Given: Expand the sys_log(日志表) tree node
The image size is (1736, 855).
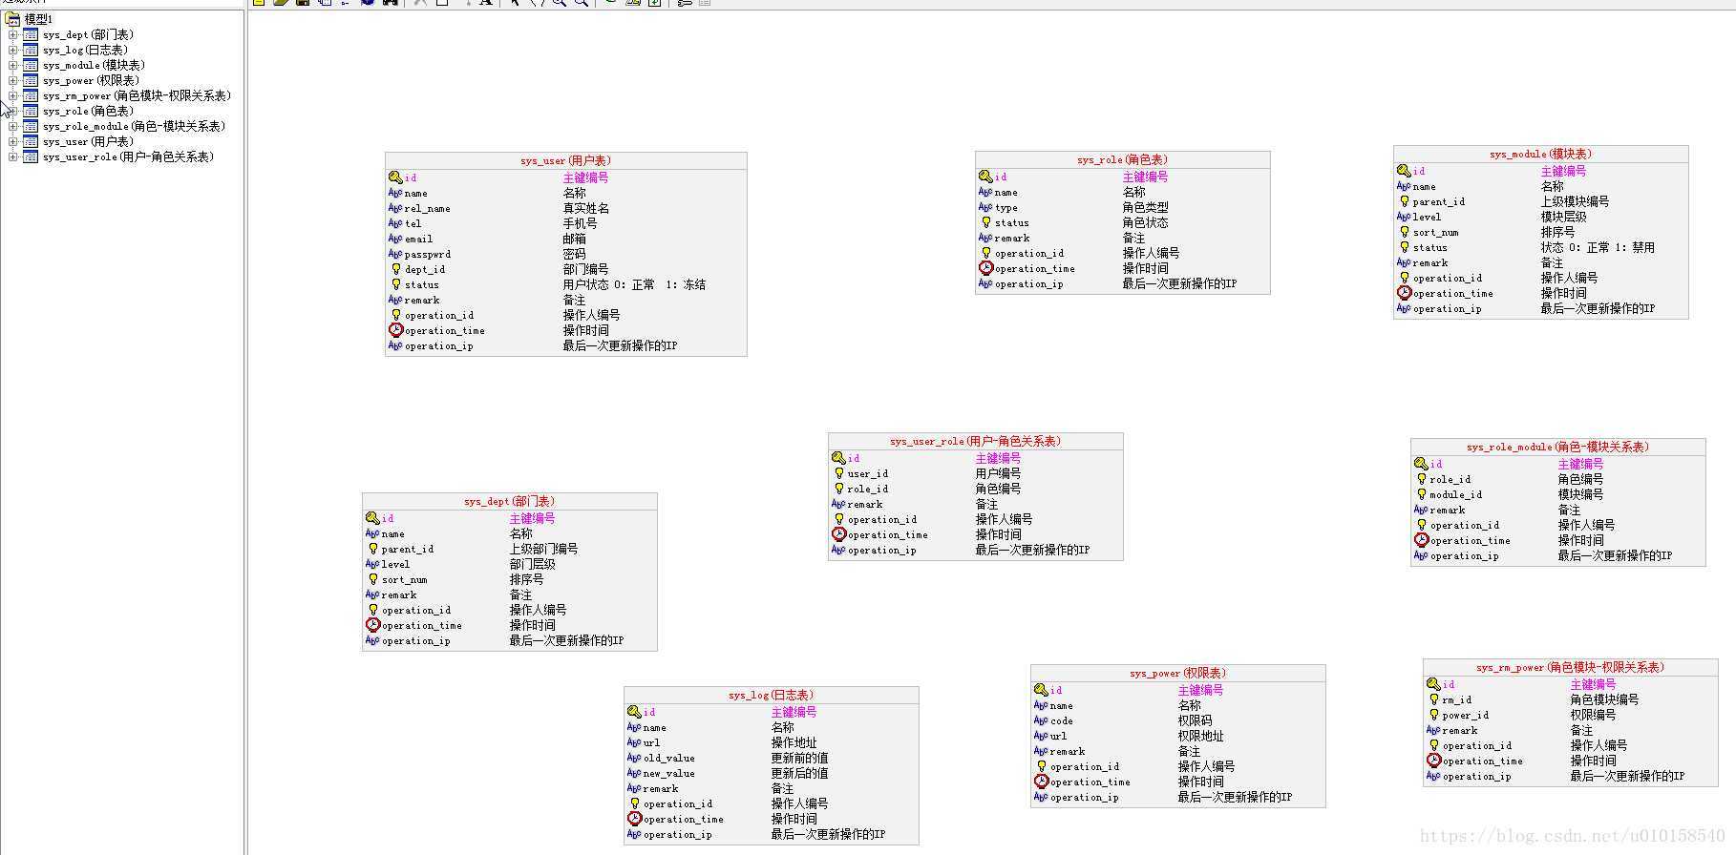Looking at the screenshot, I should (x=13, y=50).
